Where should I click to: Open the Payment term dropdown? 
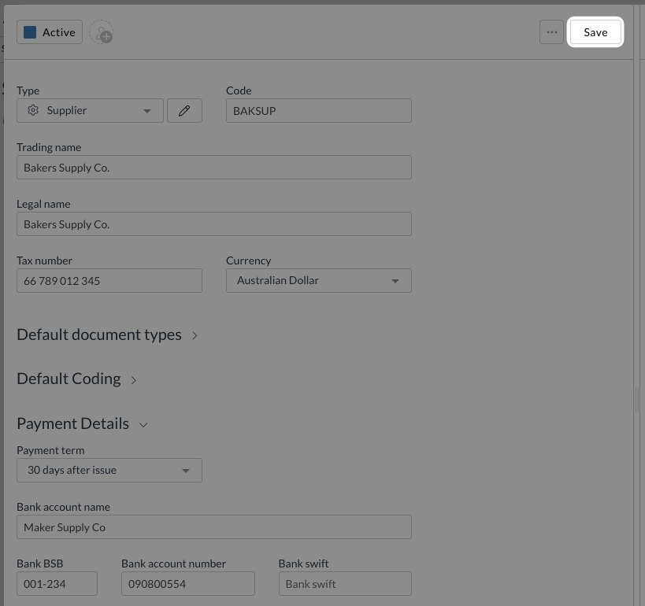[109, 471]
